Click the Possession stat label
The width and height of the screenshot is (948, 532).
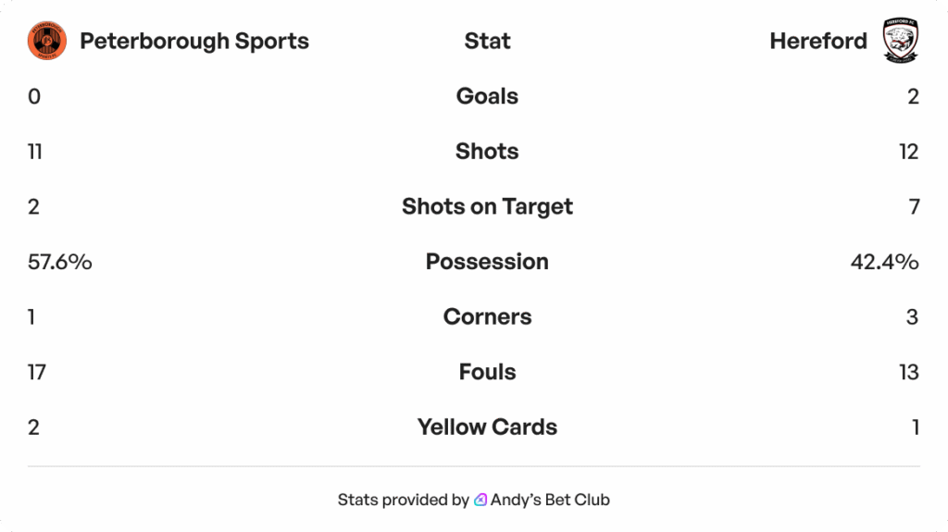487,262
